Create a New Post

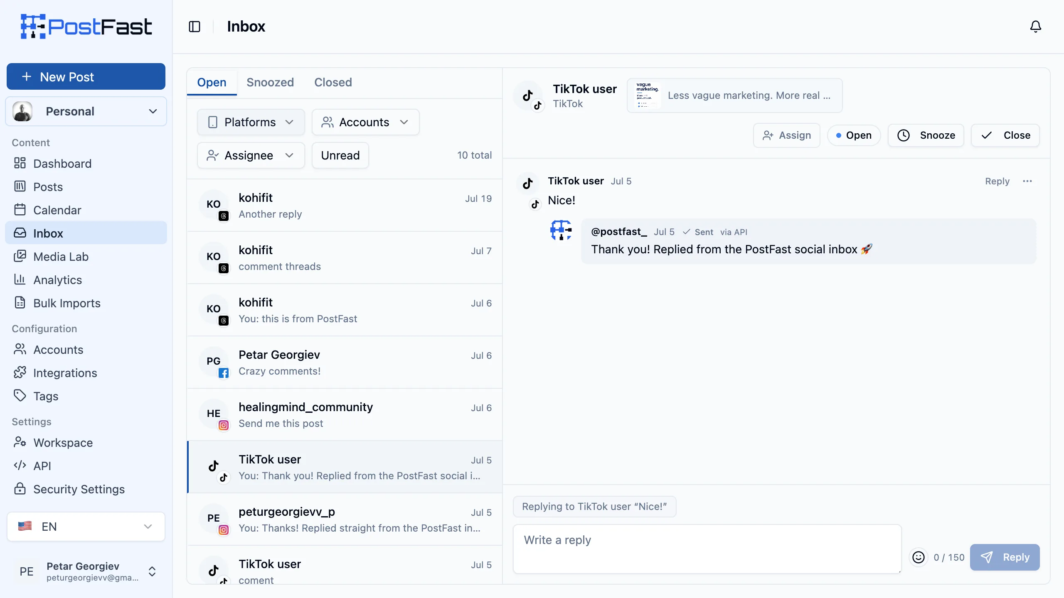point(86,76)
